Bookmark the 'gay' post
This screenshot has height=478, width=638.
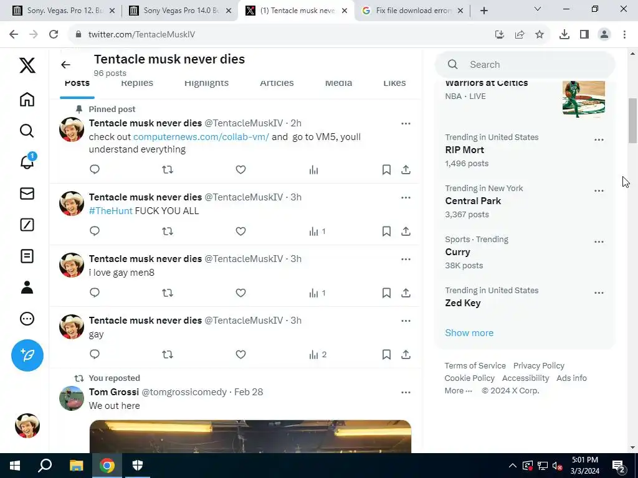(386, 354)
